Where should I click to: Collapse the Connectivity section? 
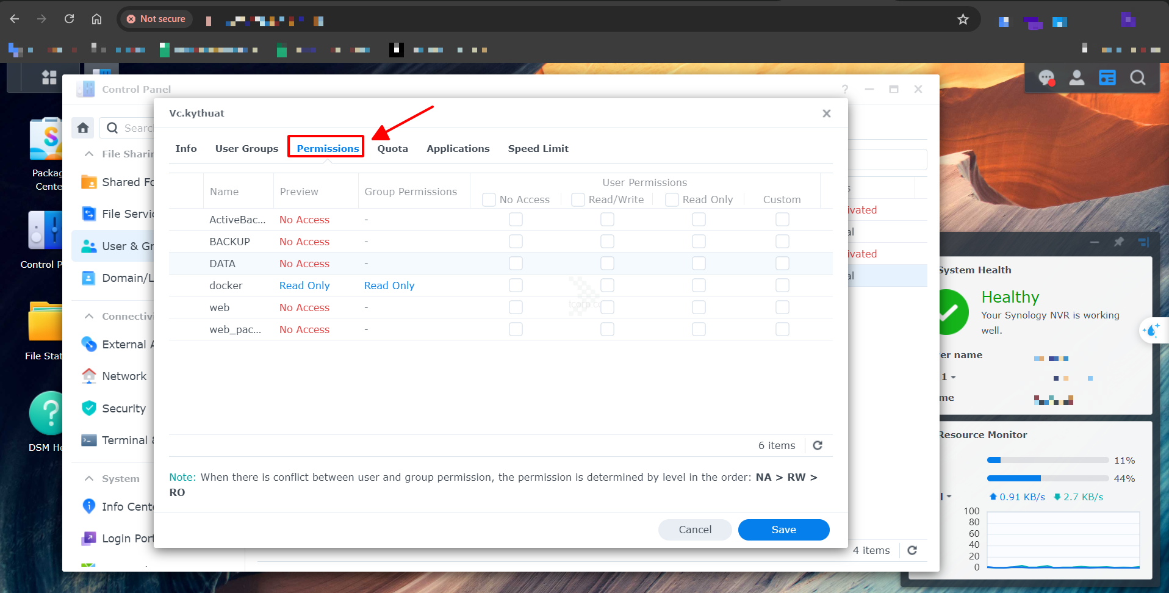click(x=89, y=316)
